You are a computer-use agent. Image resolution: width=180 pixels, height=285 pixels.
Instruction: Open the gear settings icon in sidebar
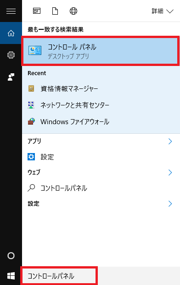[x=11, y=55]
